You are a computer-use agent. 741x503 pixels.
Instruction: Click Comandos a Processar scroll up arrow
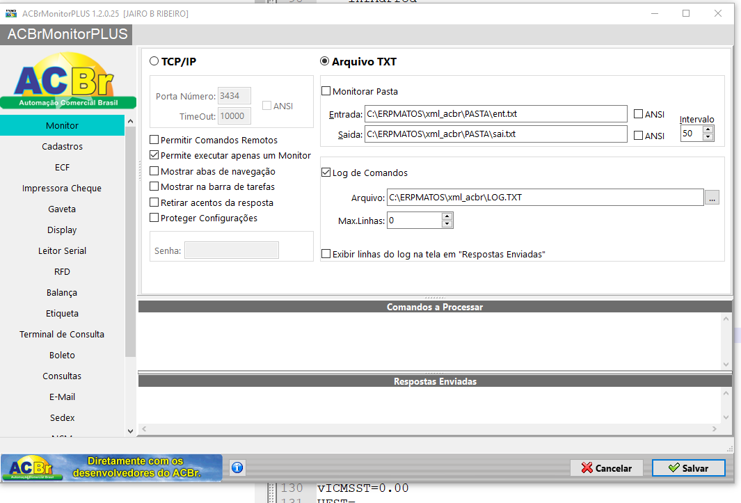[726, 319]
